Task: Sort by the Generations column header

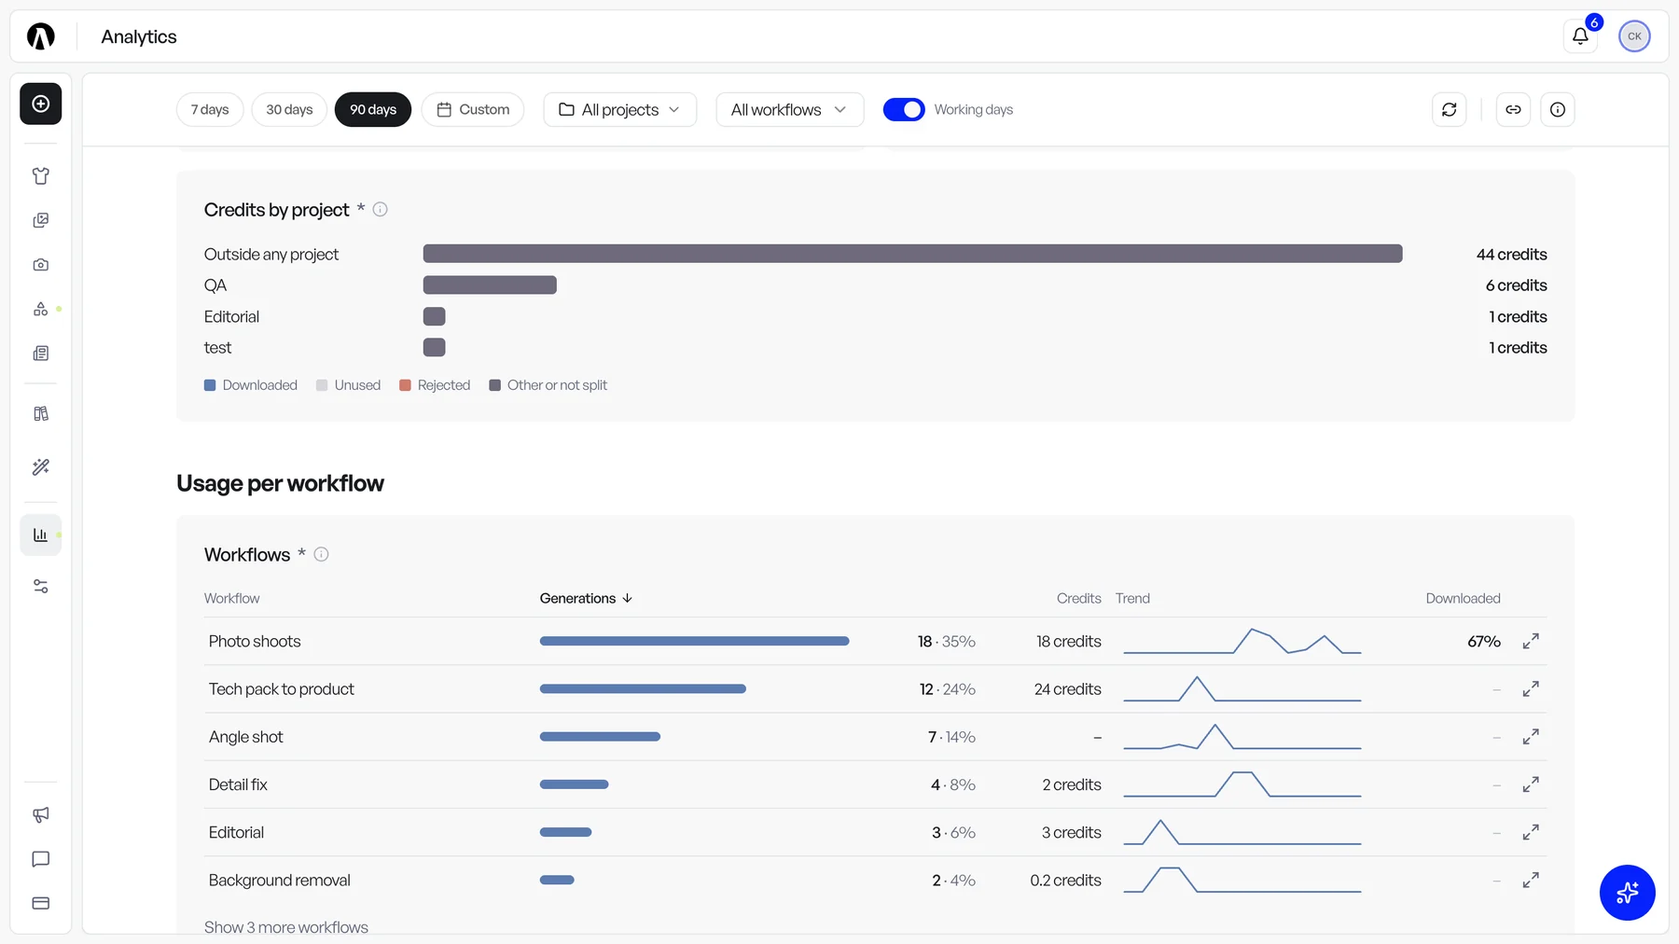Action: pyautogui.click(x=586, y=599)
